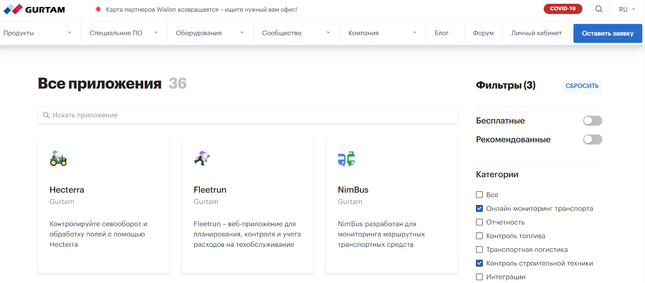Toggle the Бесплатные filter switch

point(592,121)
